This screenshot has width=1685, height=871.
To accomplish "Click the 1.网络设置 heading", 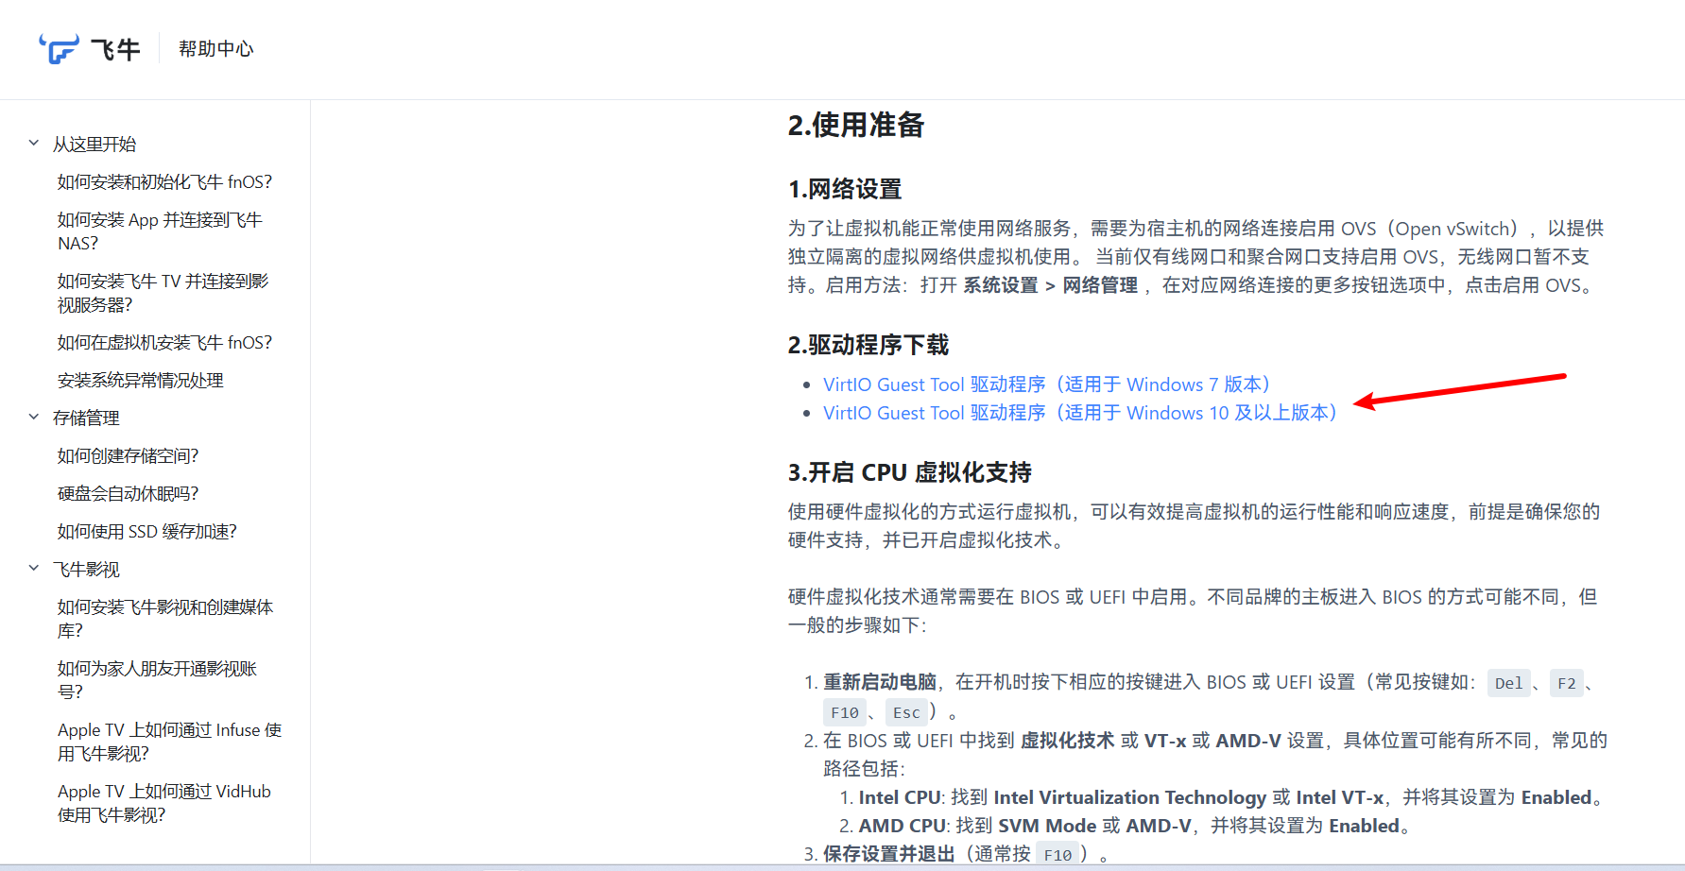I will click(x=845, y=189).
